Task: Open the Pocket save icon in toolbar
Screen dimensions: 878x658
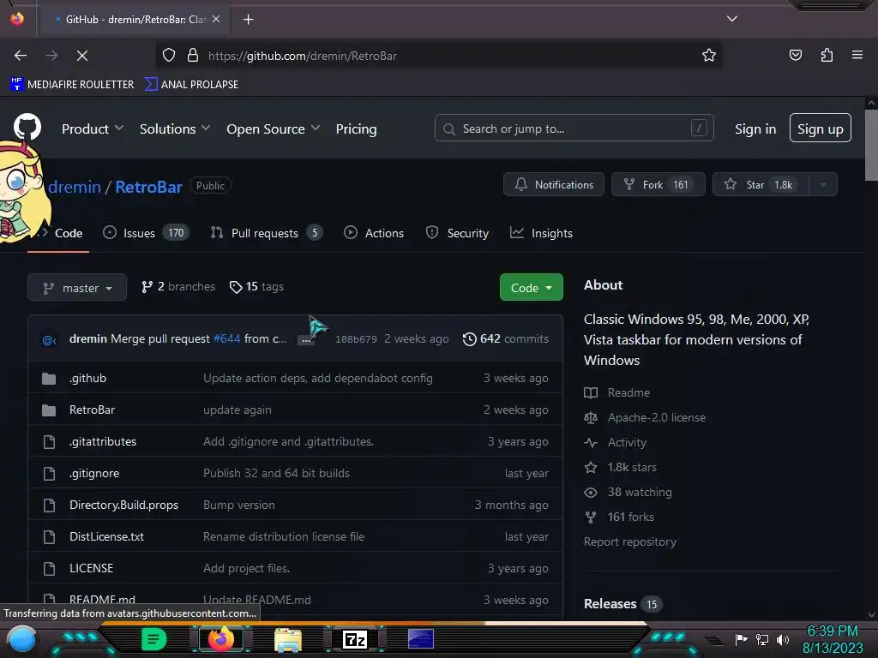Action: 795,55
